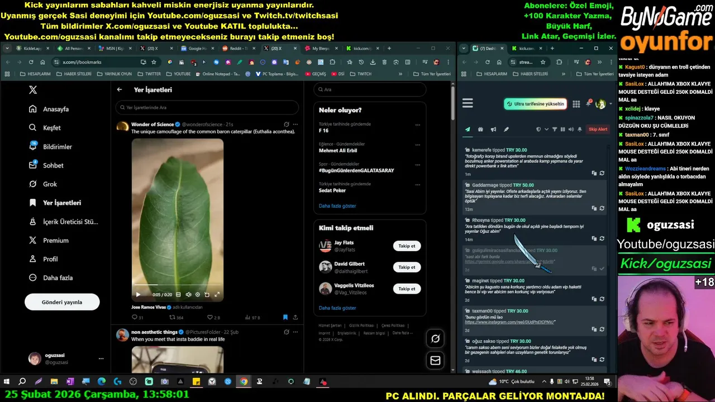The width and height of the screenshot is (715, 402).
Task: Open HABER SİTELERİ bookmarks folder in left browser
Action: coord(74,74)
